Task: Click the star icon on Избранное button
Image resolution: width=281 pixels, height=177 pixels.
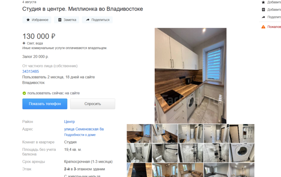Action: (28, 20)
